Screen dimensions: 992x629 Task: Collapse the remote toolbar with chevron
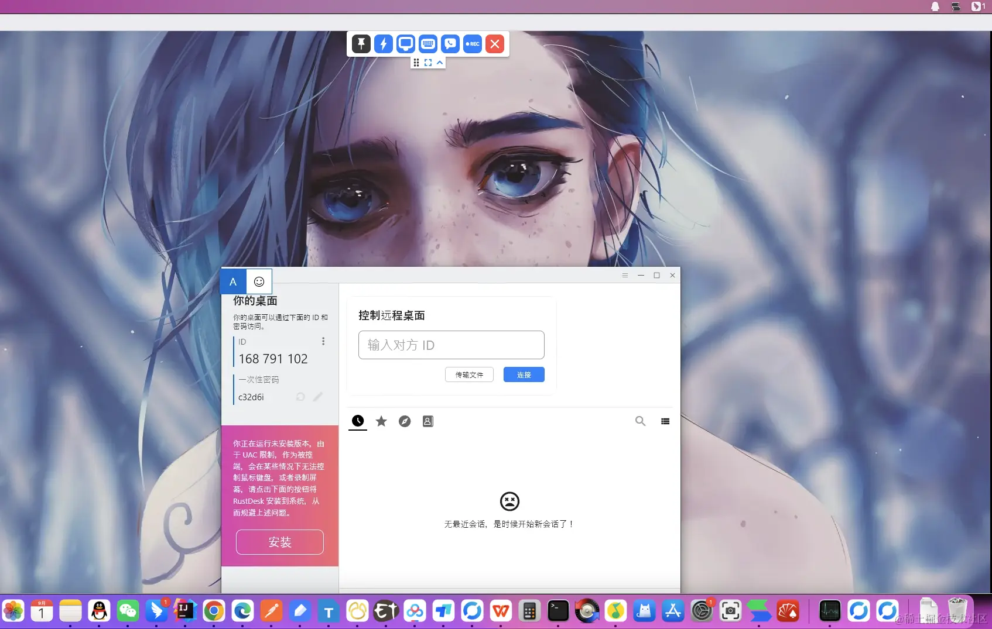click(440, 63)
